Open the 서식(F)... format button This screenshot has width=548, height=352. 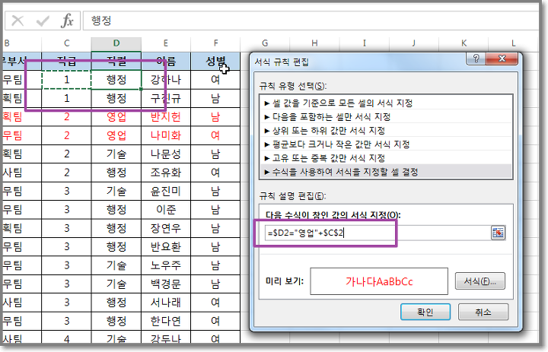pos(479,281)
